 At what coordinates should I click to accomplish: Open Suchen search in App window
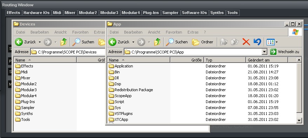177,42
